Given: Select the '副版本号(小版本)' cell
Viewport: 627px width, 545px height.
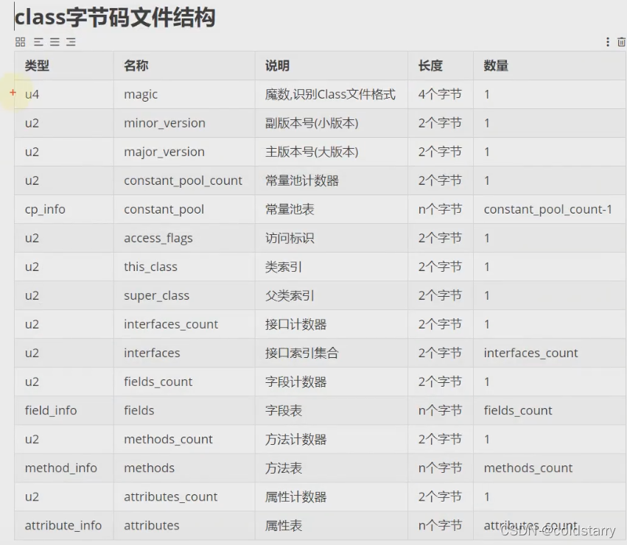Looking at the screenshot, I should click(x=312, y=123).
